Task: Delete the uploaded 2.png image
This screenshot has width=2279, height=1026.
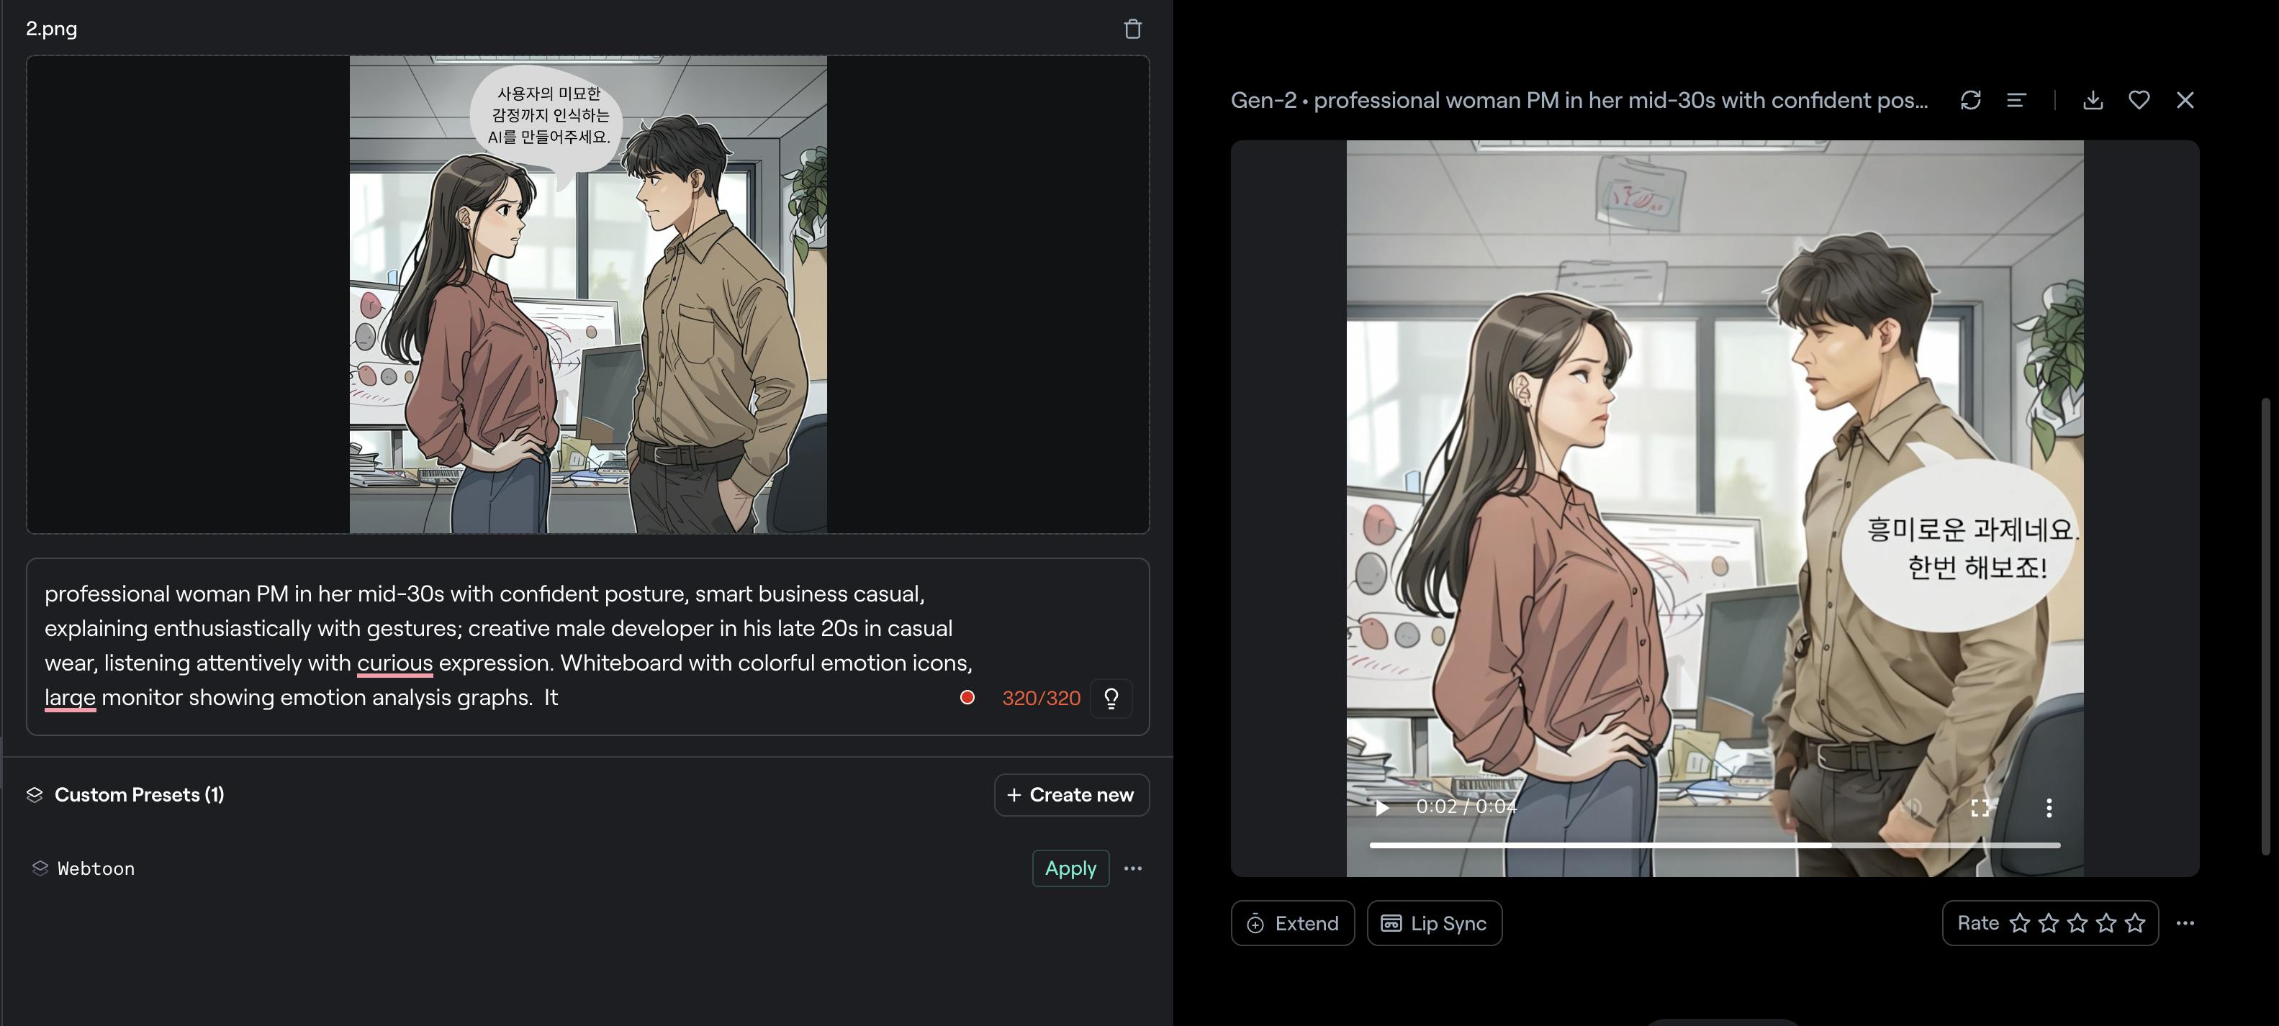Action: [1132, 29]
